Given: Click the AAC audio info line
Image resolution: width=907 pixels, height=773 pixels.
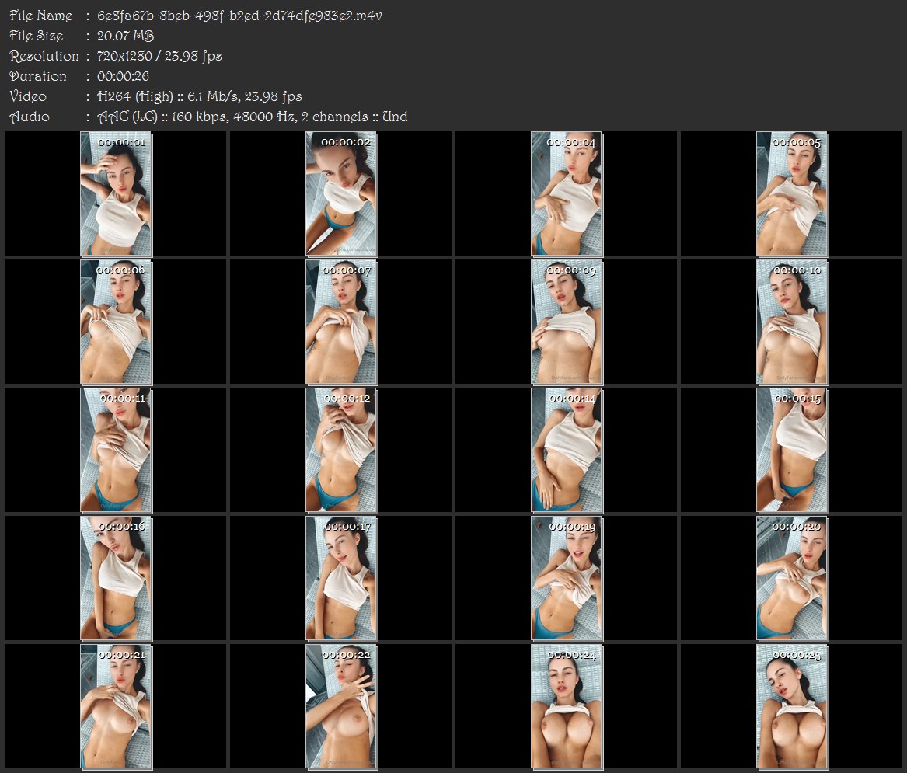Looking at the screenshot, I should pos(252,117).
